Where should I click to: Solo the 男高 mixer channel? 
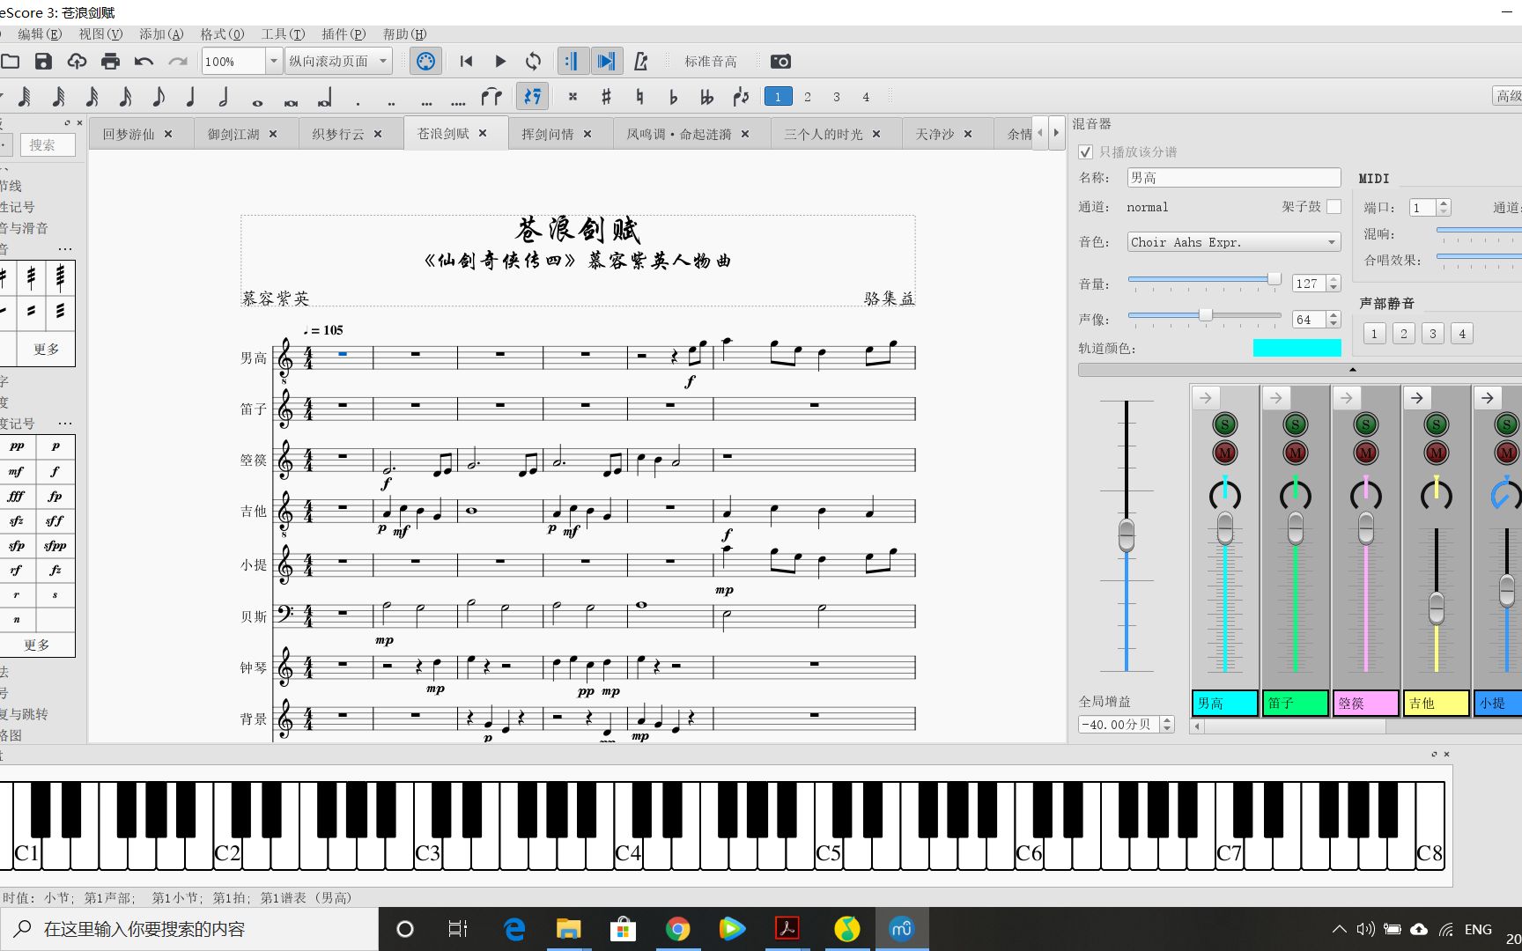1224,424
